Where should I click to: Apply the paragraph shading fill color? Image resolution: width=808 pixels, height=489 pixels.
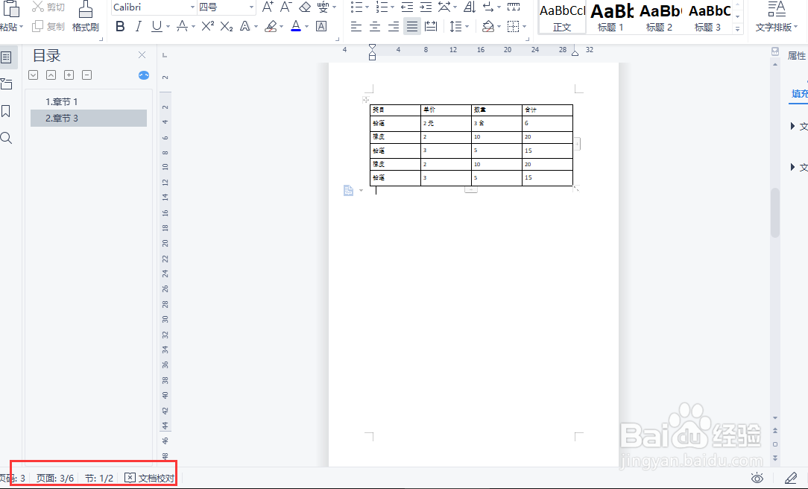[x=488, y=26]
